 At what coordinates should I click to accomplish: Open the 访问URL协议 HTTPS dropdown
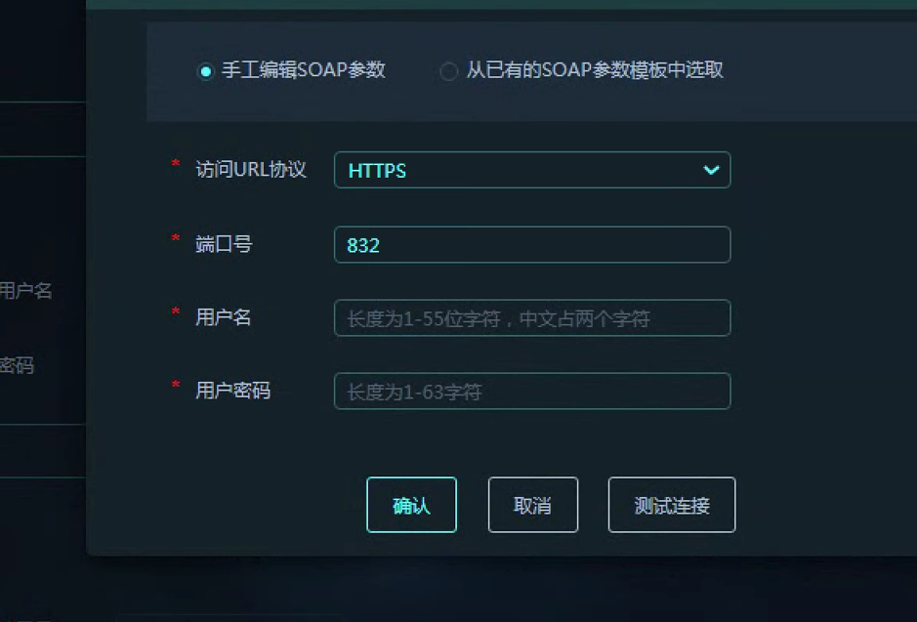pyautogui.click(x=531, y=170)
